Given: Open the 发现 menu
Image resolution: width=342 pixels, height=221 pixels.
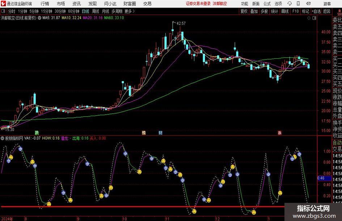Looking at the screenshot, I should point(93,4).
